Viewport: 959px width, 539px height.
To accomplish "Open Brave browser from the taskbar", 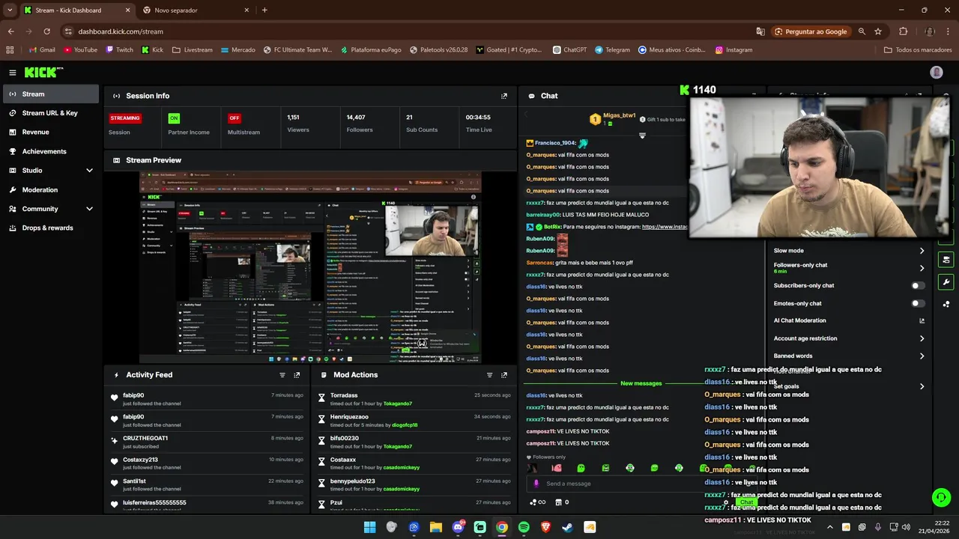I will [x=545, y=527].
